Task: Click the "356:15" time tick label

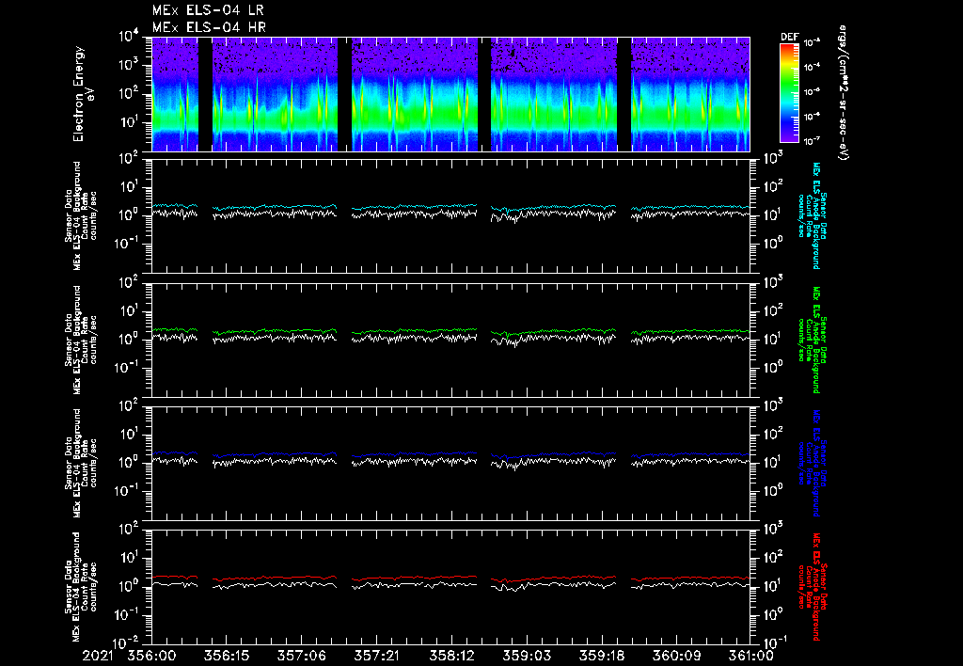Action: [x=226, y=656]
